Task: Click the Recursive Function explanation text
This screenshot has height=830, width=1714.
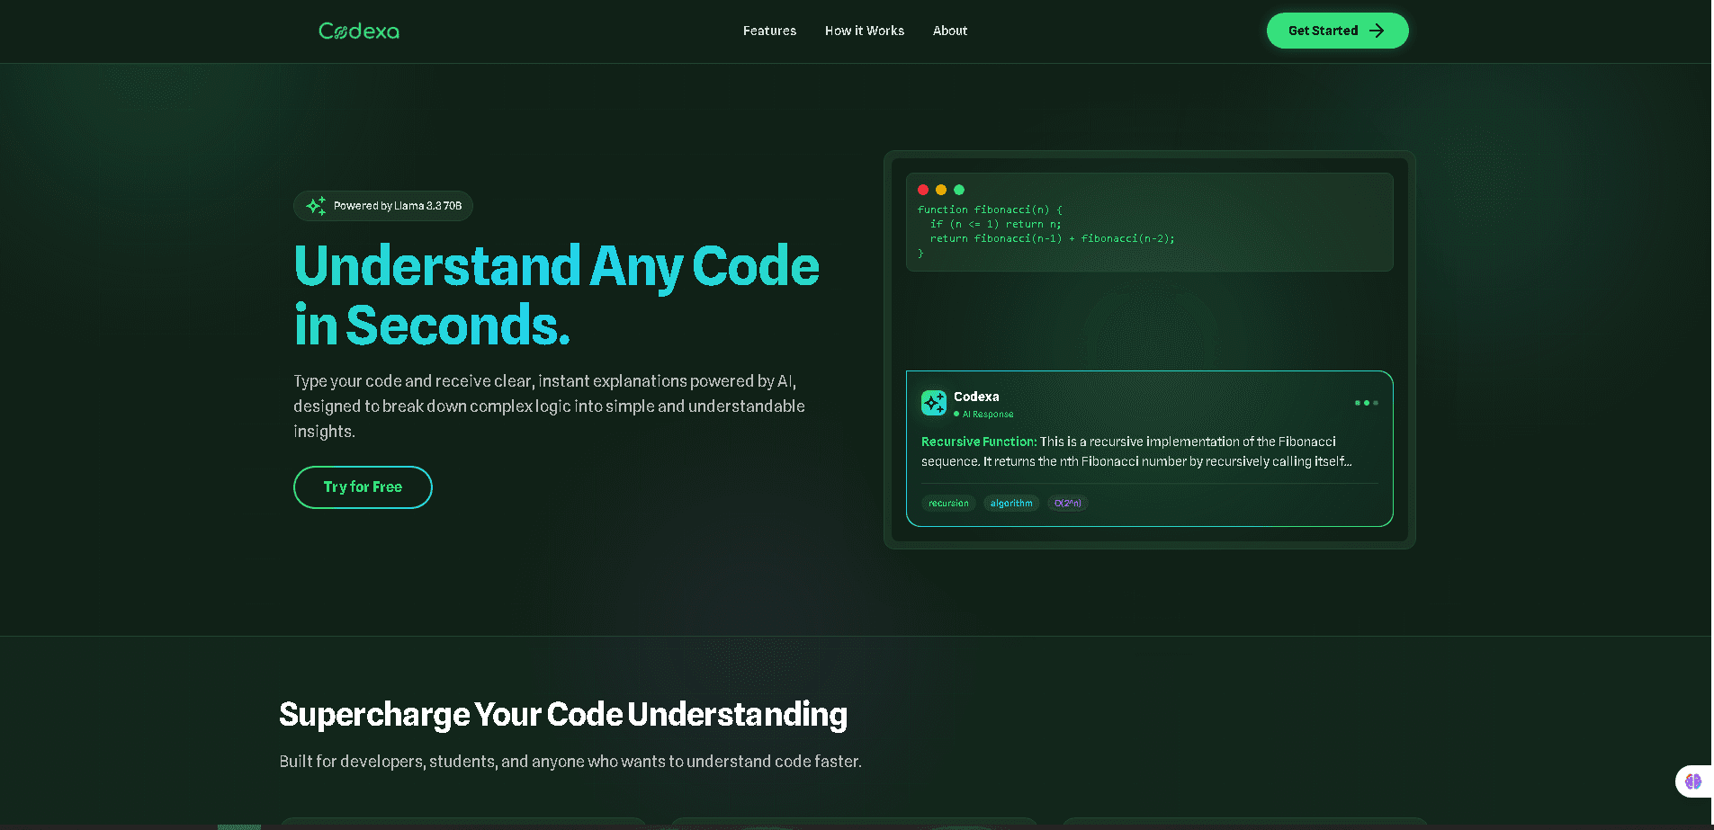Action: [x=1136, y=451]
